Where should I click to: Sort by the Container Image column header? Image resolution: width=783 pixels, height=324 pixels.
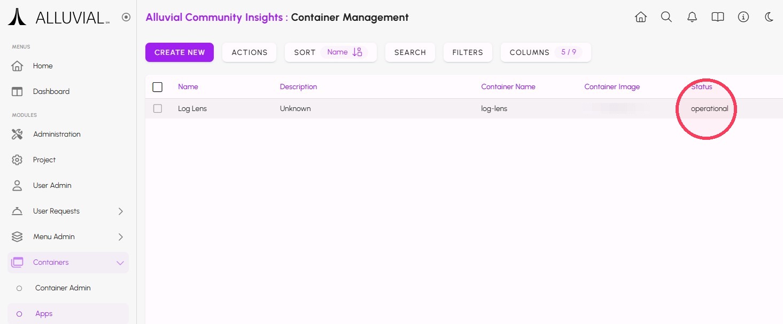click(612, 86)
